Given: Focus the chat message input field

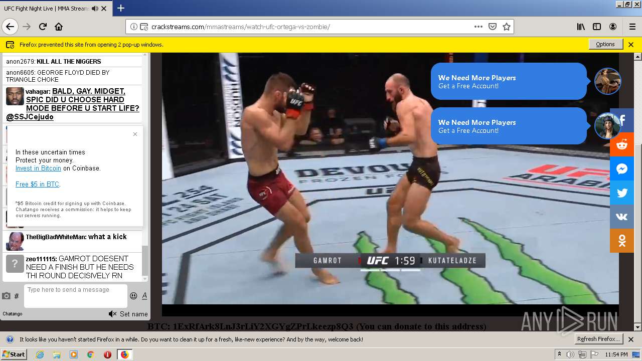Looking at the screenshot, I should 76,296.
